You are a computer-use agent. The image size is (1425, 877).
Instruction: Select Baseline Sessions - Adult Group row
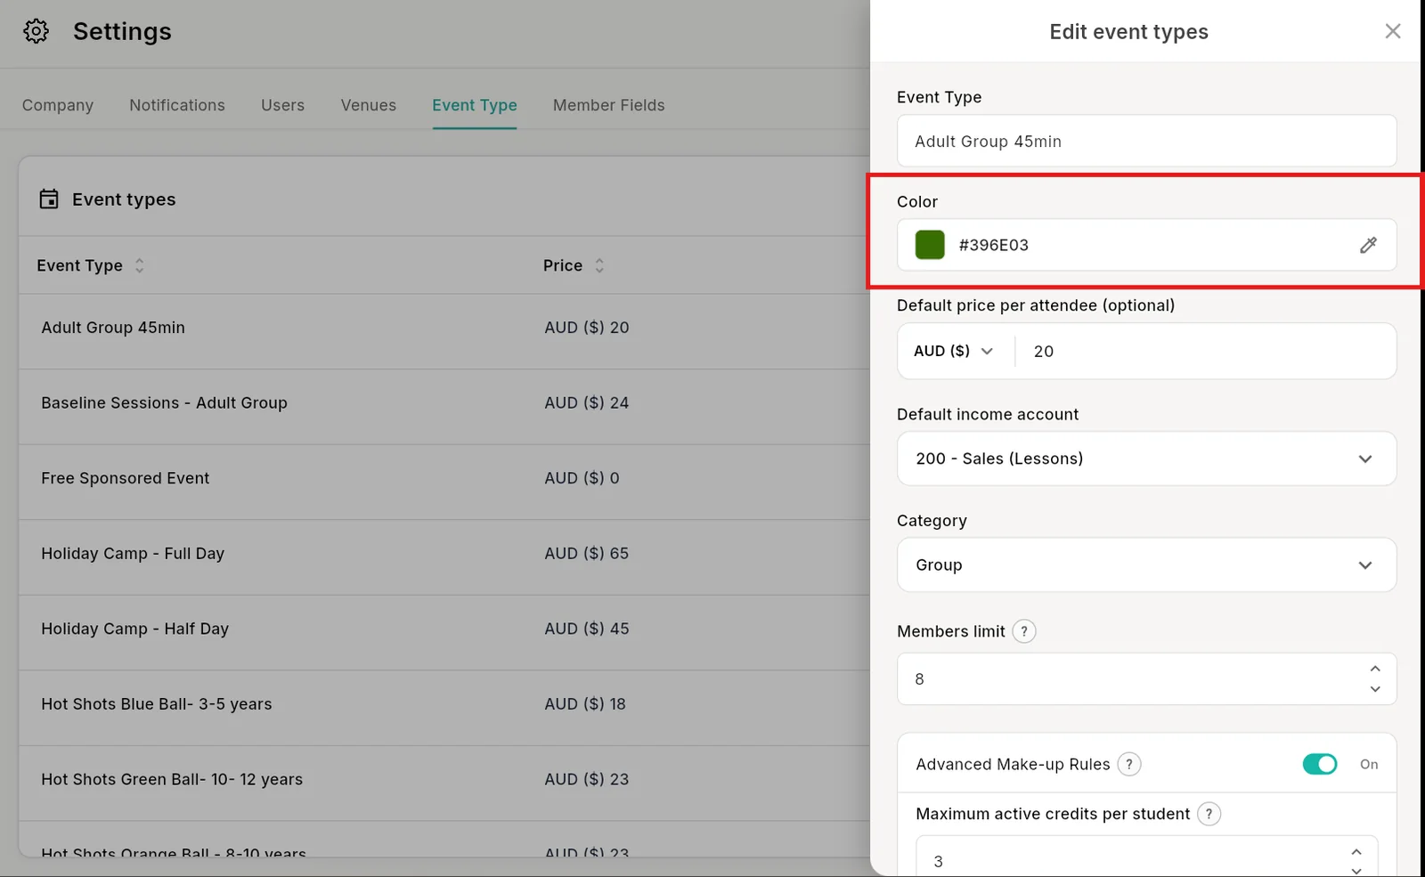click(444, 407)
